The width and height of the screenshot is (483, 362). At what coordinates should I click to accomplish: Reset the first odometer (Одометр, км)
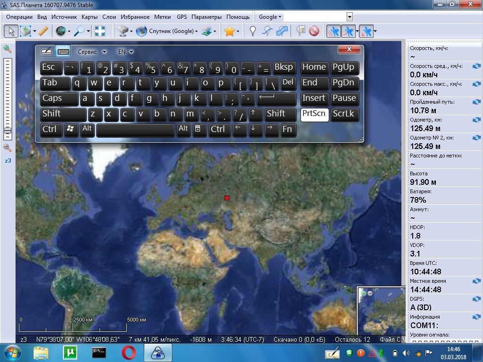coord(476,120)
